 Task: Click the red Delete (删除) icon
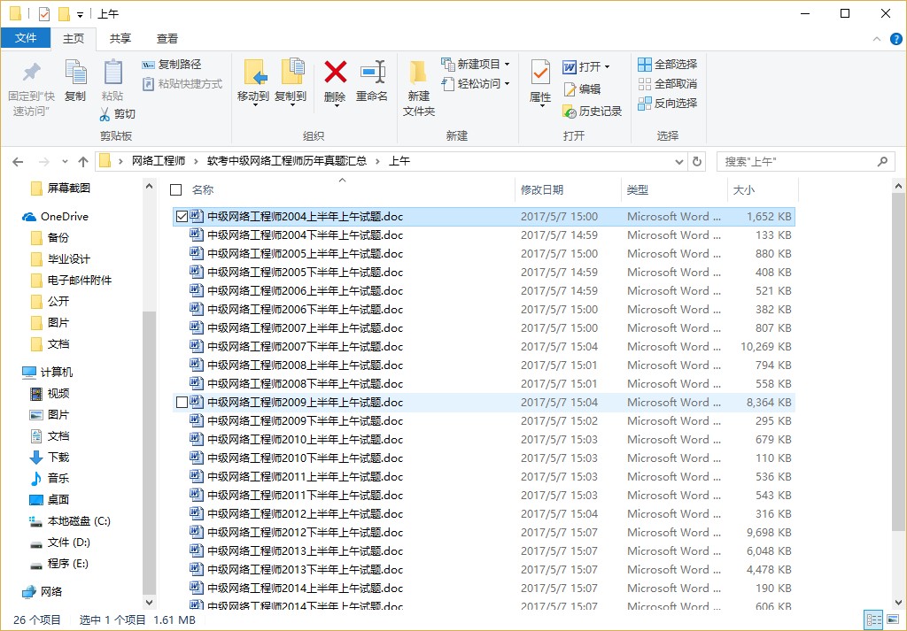click(335, 73)
